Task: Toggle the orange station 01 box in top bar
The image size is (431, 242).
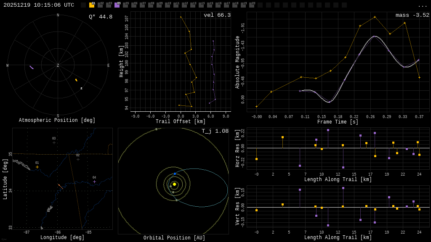Action: [x=92, y=5]
